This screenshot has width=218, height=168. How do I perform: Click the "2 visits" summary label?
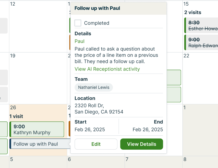(x=193, y=12)
